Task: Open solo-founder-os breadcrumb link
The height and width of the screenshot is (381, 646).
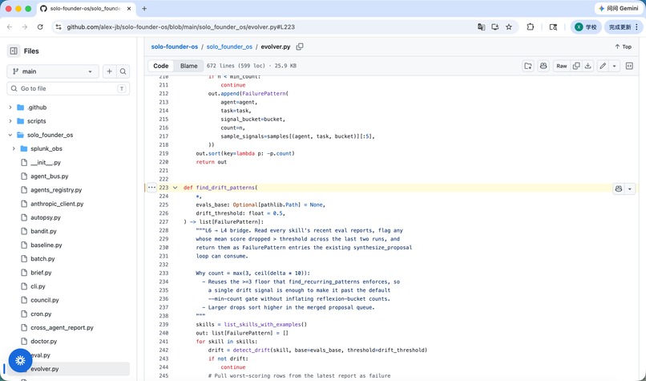Action: pos(174,47)
